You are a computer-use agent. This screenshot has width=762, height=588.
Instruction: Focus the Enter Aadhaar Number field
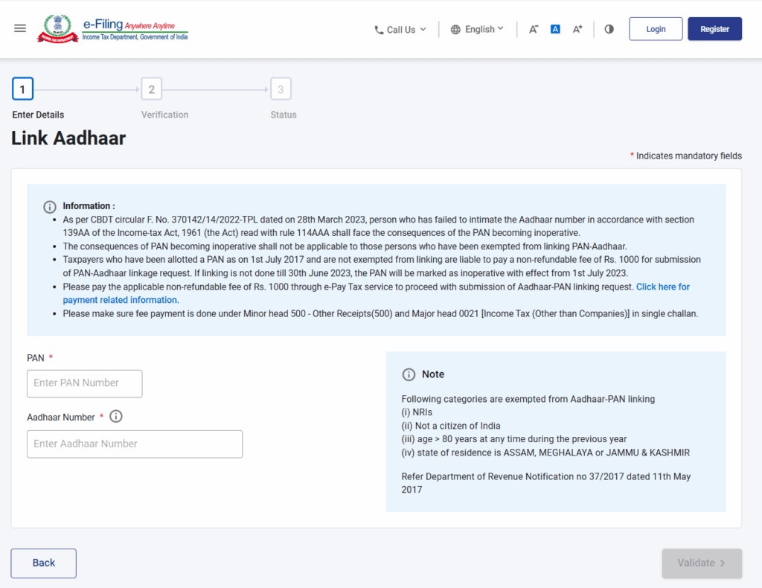(135, 444)
